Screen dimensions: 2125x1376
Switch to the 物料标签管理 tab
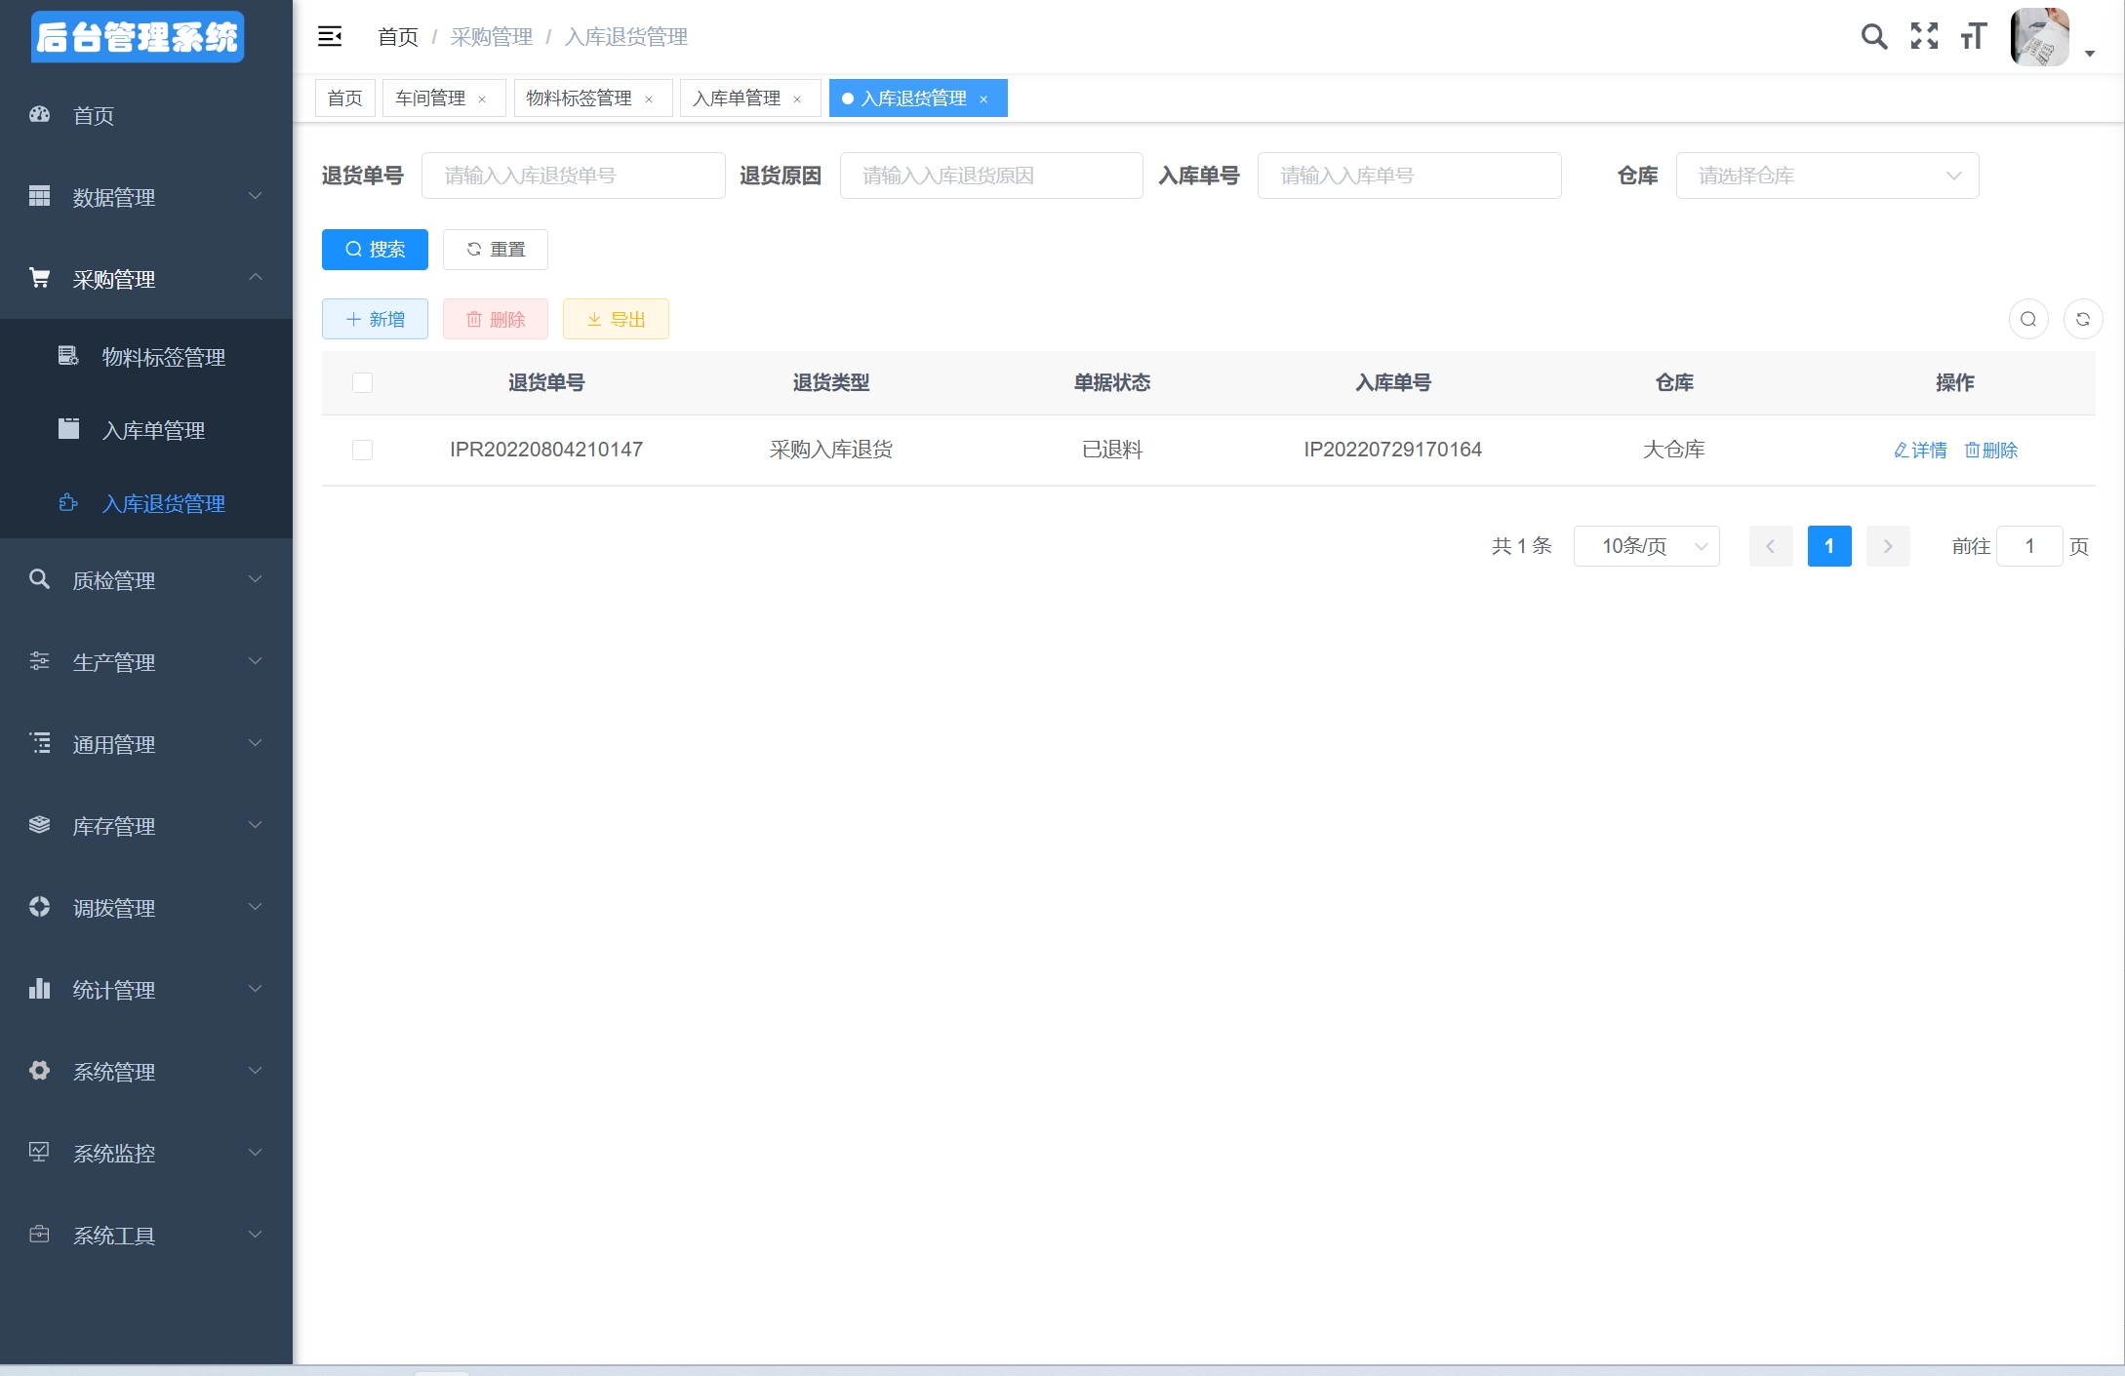click(579, 98)
